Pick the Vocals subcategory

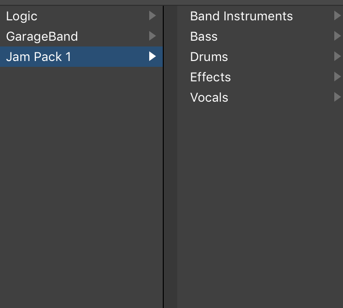pos(209,97)
